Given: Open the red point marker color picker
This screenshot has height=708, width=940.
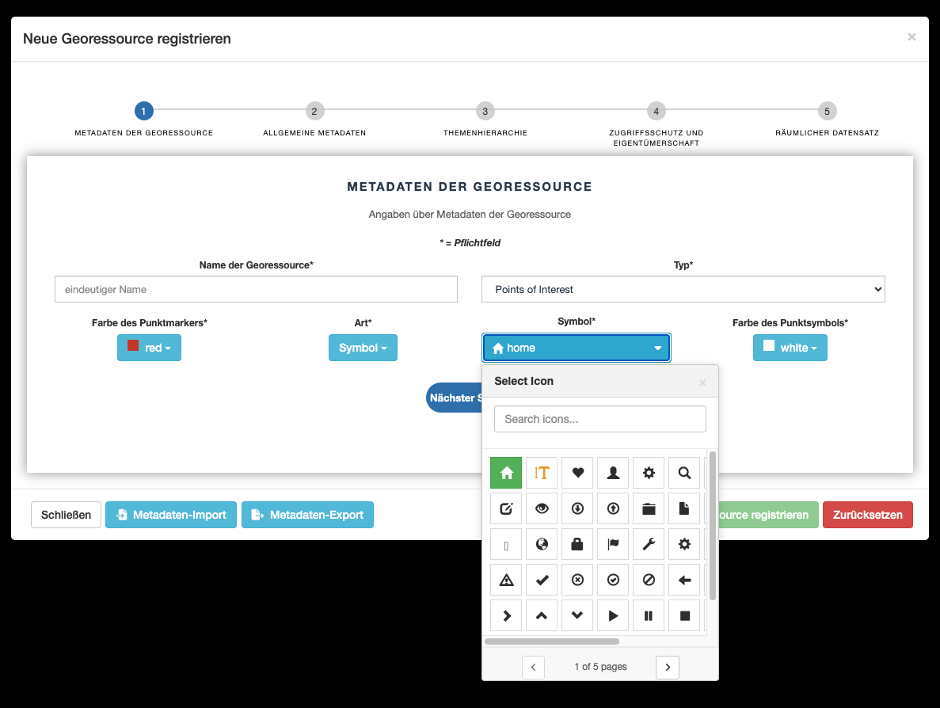Looking at the screenshot, I should [149, 348].
